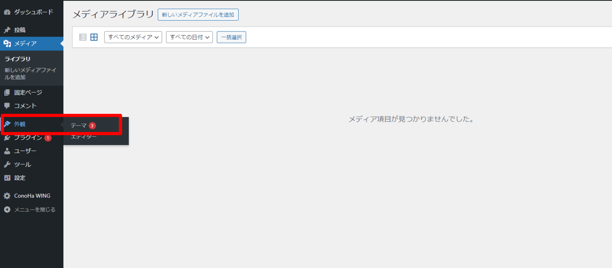Click the Dashboard gauge icon
Screen dimensions: 612x268
click(x=7, y=12)
